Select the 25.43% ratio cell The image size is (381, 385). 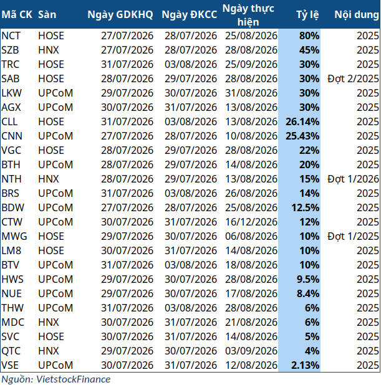[x=302, y=136]
